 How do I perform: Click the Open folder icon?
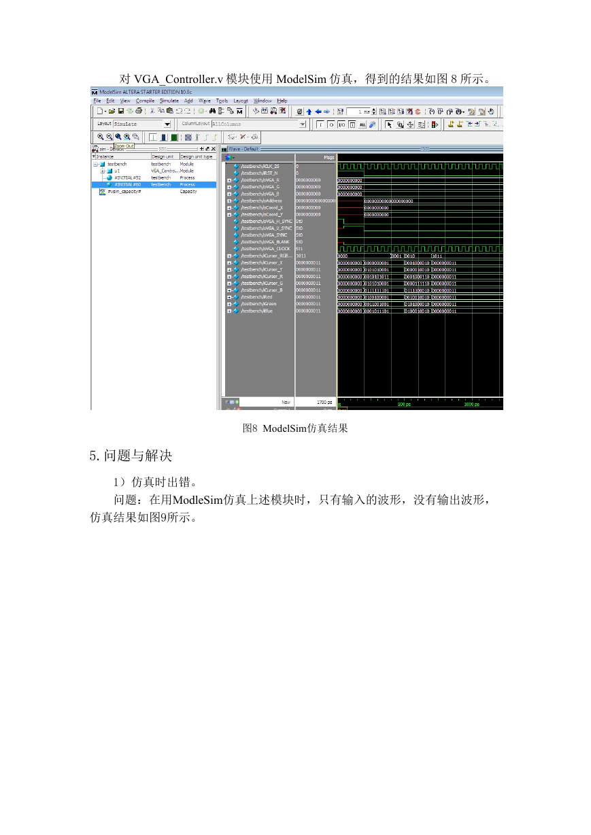coord(112,110)
